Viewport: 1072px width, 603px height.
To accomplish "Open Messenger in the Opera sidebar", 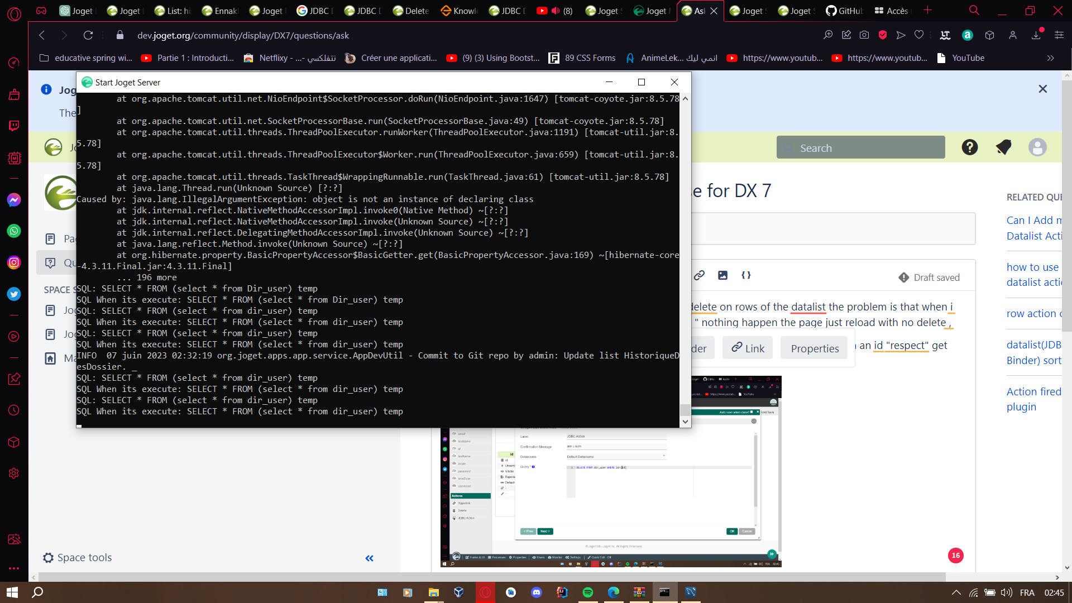I will [x=14, y=200].
